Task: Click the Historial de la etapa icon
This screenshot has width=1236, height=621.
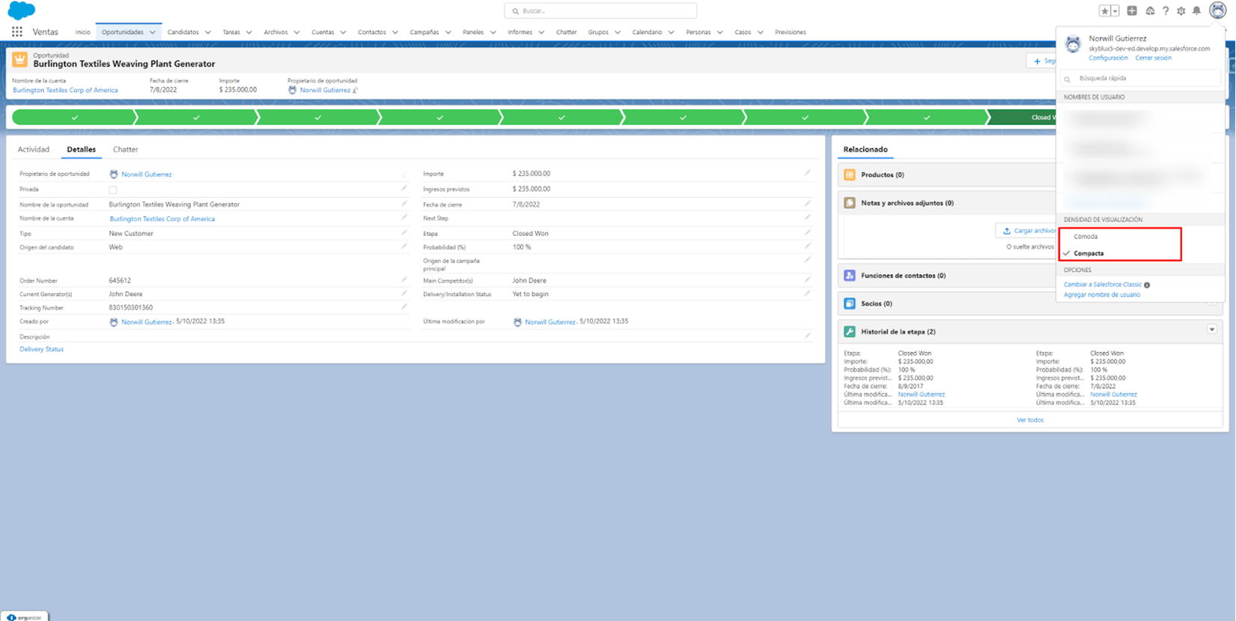Action: pyautogui.click(x=850, y=332)
